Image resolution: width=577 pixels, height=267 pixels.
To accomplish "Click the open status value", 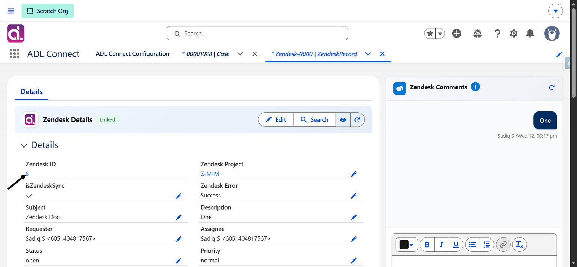I will click(x=32, y=261).
